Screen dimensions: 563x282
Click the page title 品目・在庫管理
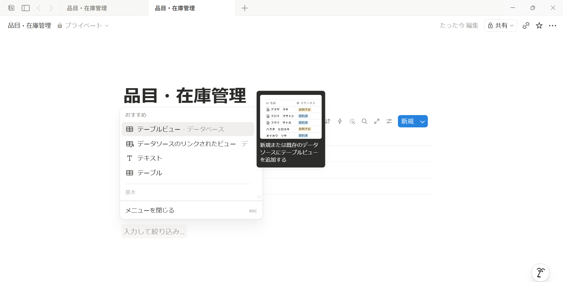[185, 95]
